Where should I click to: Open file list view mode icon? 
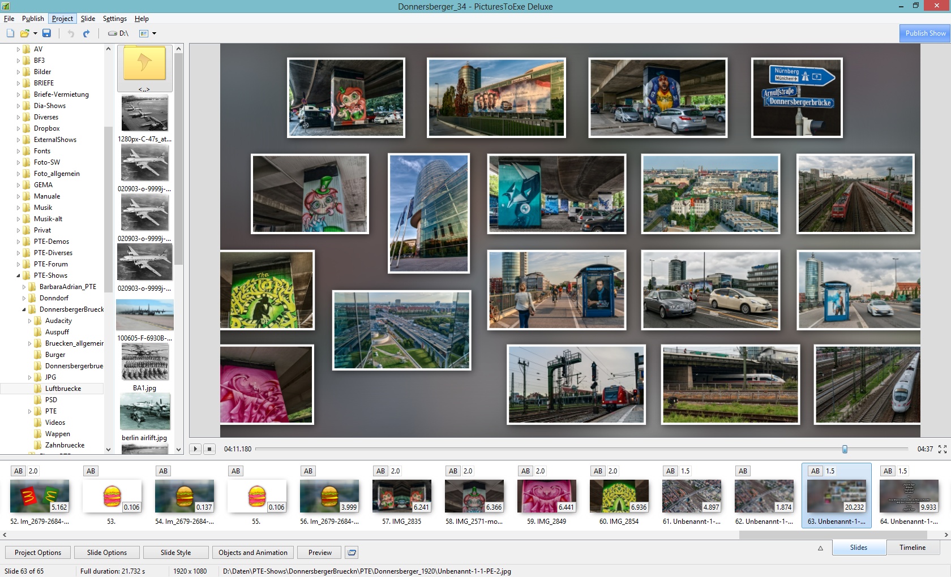[x=144, y=33]
